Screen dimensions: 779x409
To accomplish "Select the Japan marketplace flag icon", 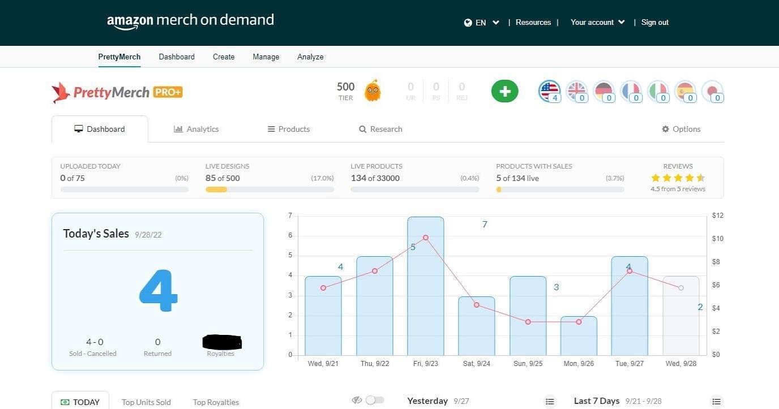I will (x=712, y=91).
